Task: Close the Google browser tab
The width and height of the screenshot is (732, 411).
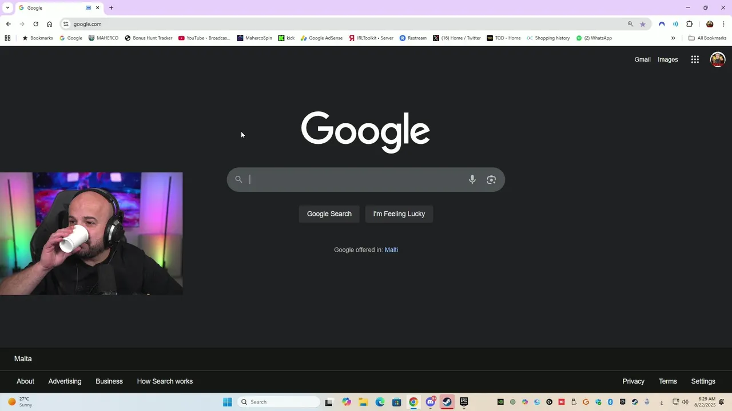Action: [97, 8]
